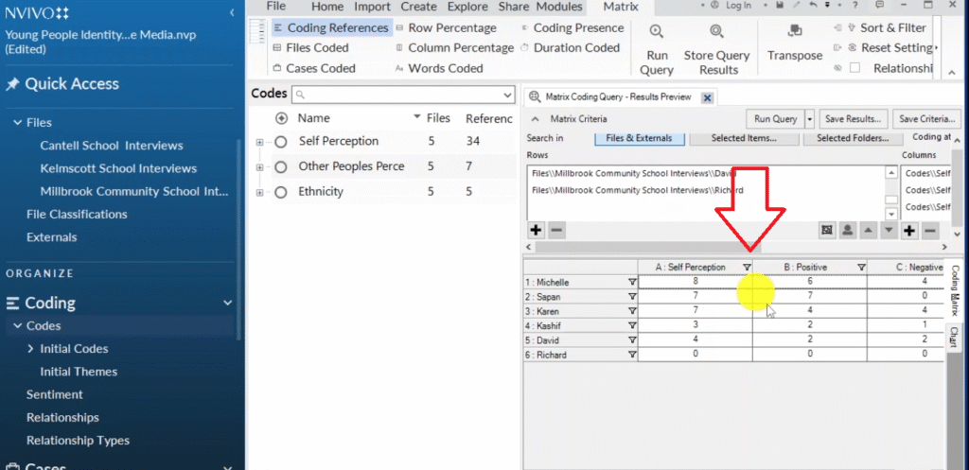Add a row item with the plus icon
Image resolution: width=969 pixels, height=470 pixels.
(536, 230)
